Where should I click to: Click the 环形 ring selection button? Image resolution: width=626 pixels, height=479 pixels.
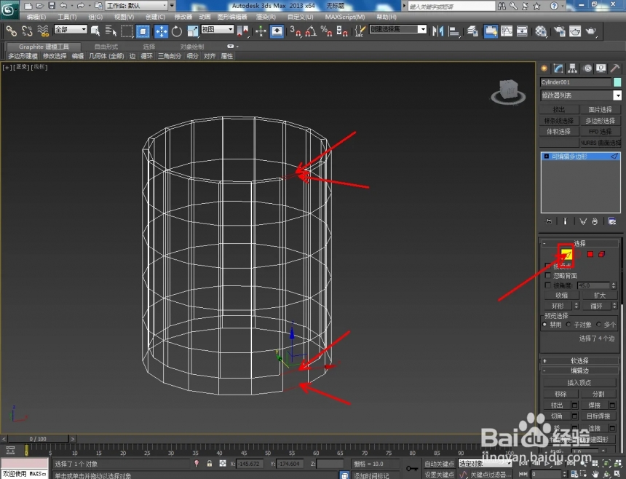(x=558, y=306)
